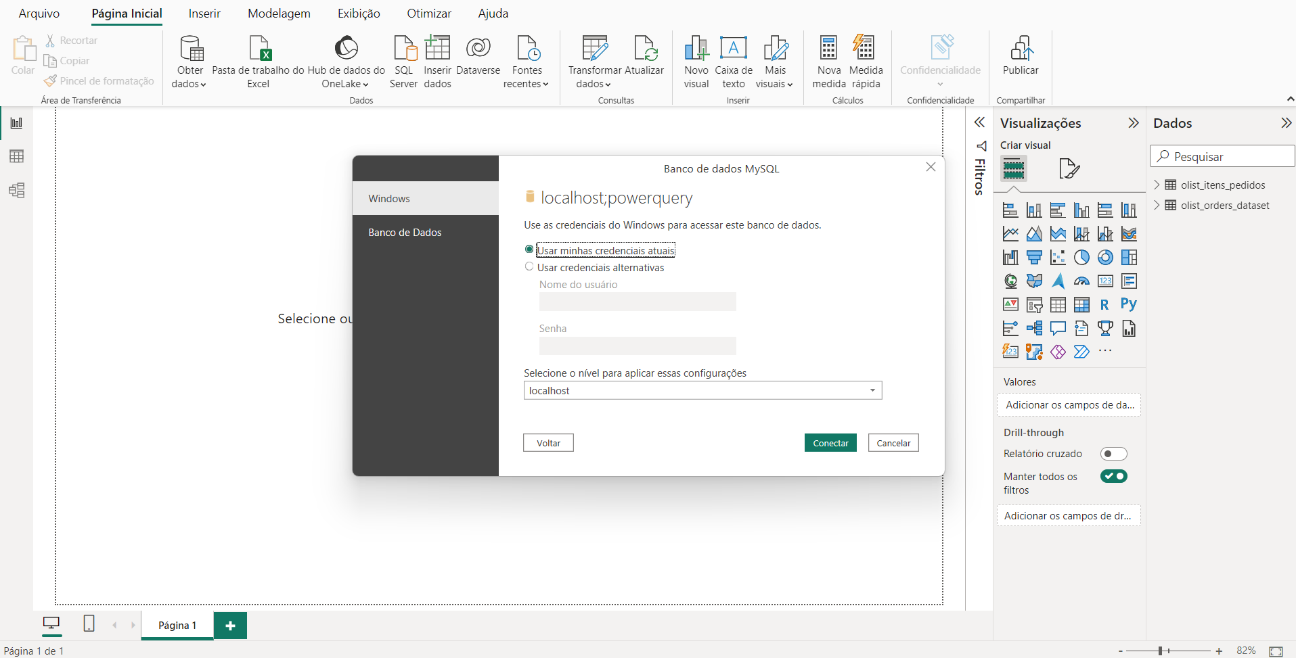The width and height of the screenshot is (1296, 658).
Task: Expand olist_itens_pedidos table
Action: pyautogui.click(x=1157, y=185)
